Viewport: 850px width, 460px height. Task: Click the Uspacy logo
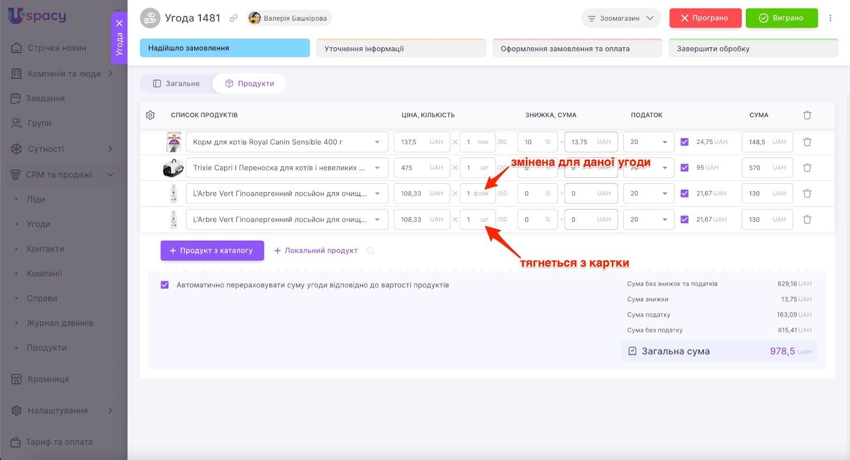click(37, 15)
